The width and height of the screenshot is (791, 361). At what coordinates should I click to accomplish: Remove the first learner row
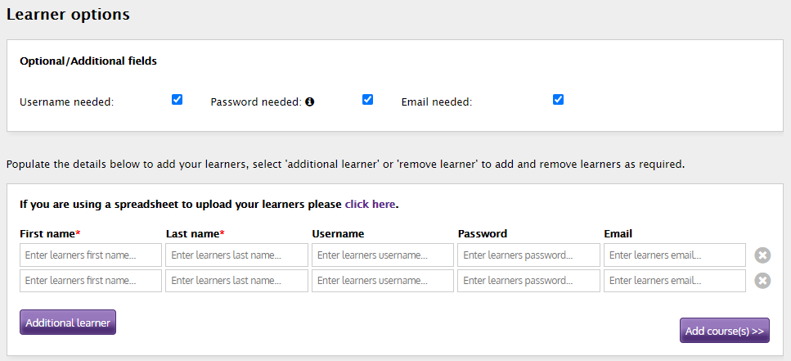762,255
